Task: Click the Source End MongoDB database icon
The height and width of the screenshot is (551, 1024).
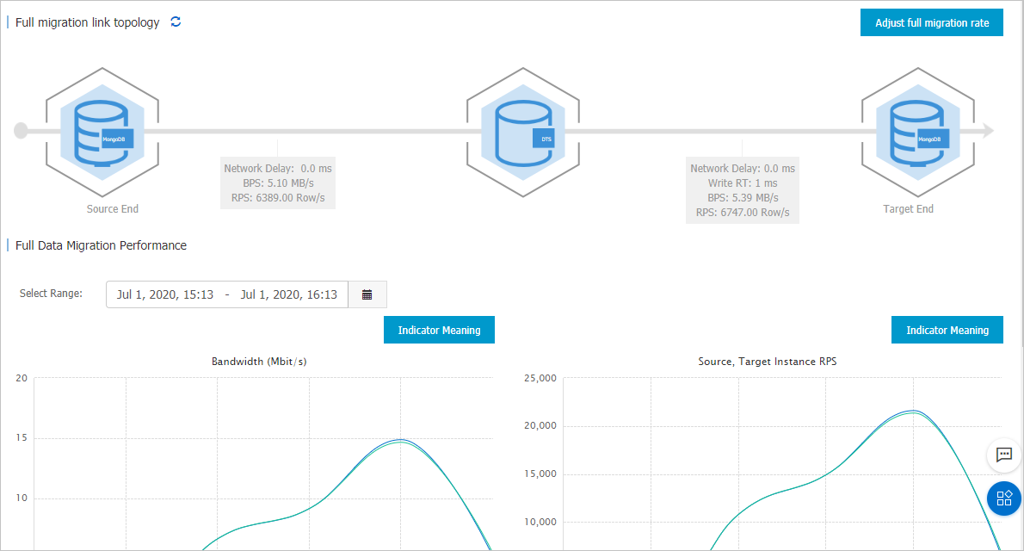Action: pyautogui.click(x=102, y=129)
